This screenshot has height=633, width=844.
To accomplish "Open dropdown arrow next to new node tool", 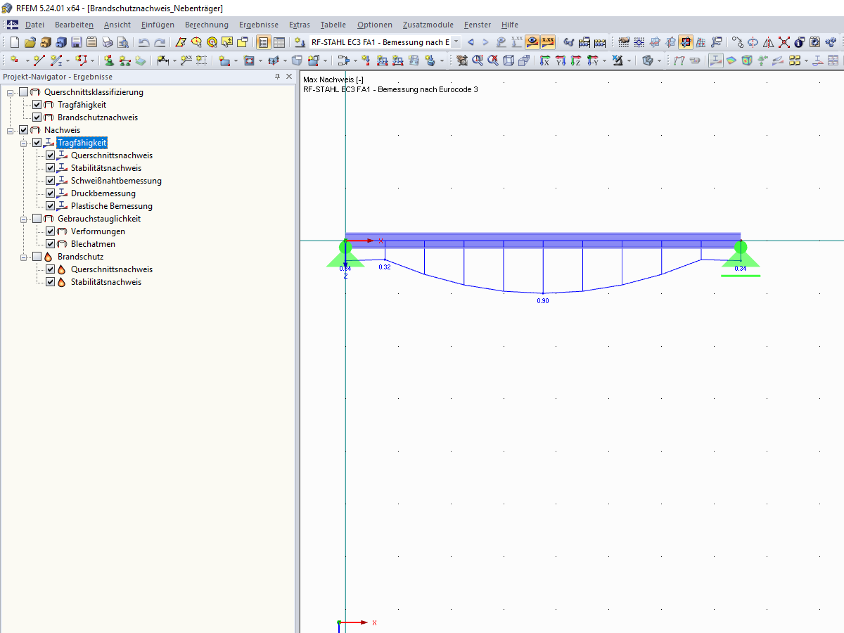I will [x=27, y=60].
